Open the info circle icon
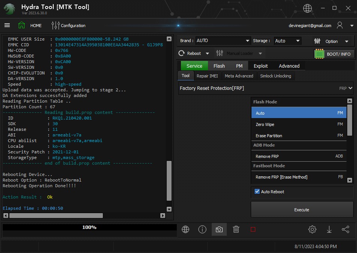Viewport: 357px width, 253px height. pos(202,229)
